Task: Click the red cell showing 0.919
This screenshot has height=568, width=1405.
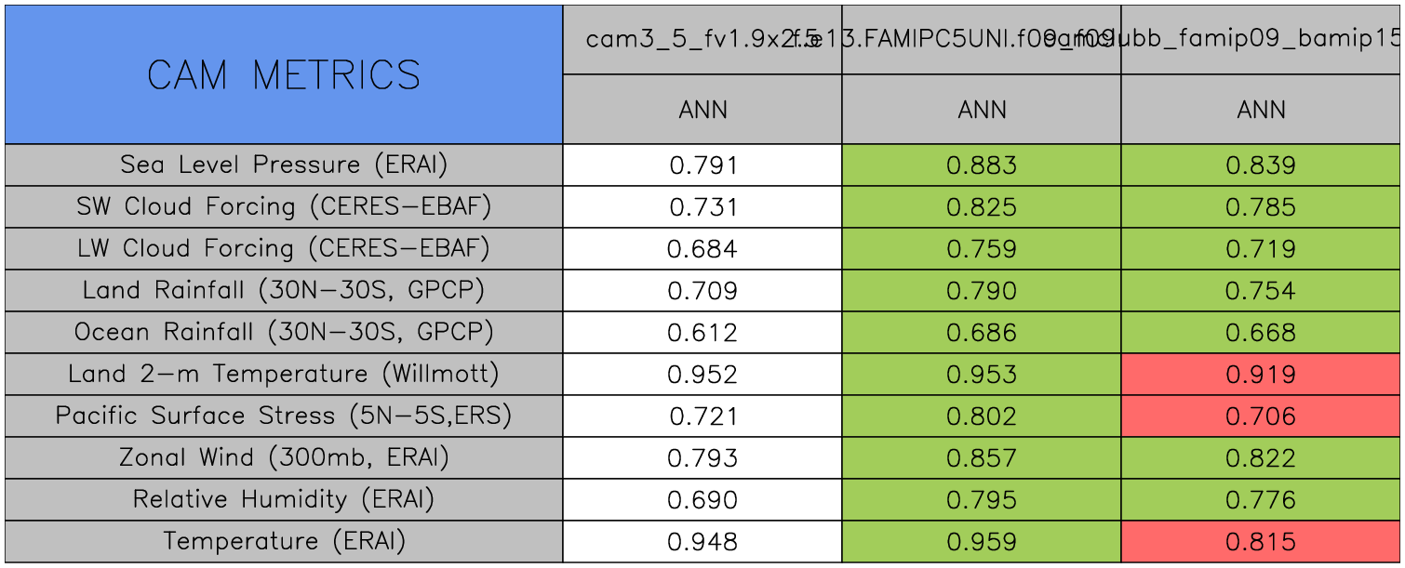Action: (x=1261, y=375)
